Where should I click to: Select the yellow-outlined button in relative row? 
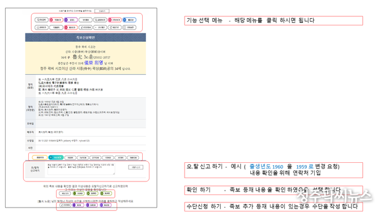click(x=40, y=157)
